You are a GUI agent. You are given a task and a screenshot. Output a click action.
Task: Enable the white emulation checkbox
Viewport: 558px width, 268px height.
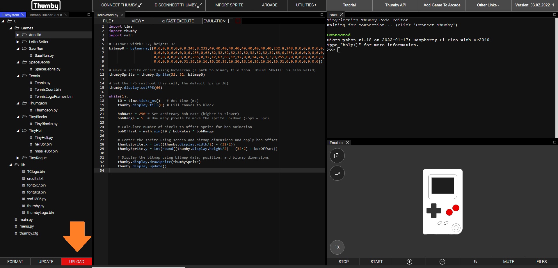pos(231,21)
